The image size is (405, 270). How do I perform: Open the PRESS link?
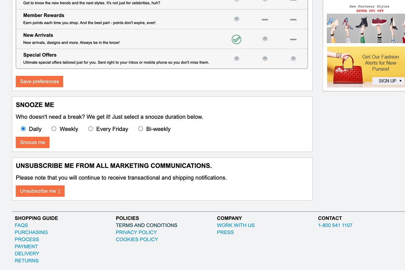225,232
